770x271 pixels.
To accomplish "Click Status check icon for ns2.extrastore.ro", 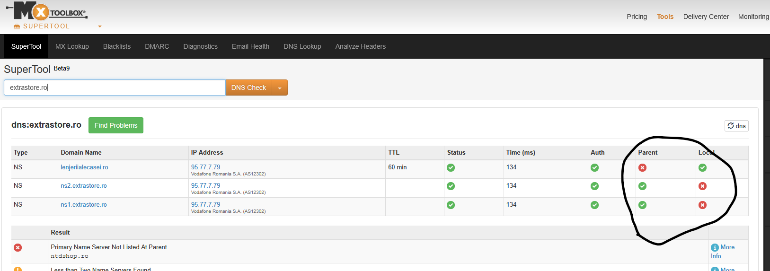I will point(451,186).
